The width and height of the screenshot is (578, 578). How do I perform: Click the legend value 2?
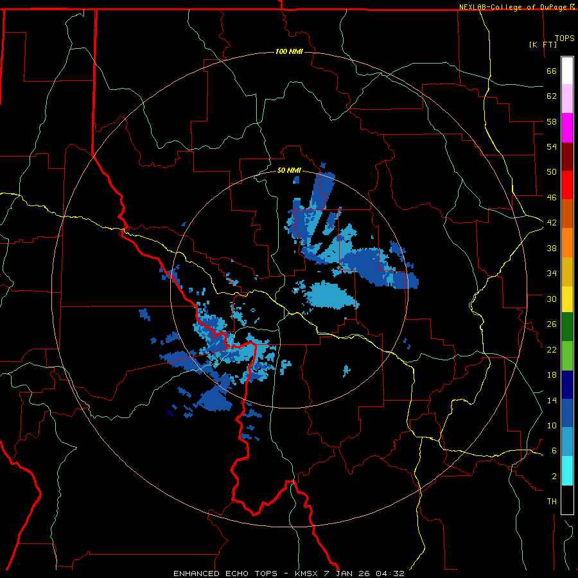point(554,477)
